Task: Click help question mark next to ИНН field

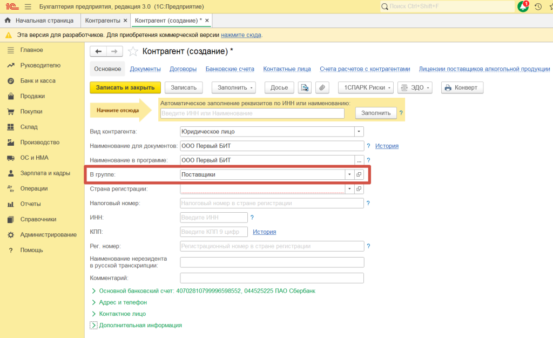Action: coord(252,217)
